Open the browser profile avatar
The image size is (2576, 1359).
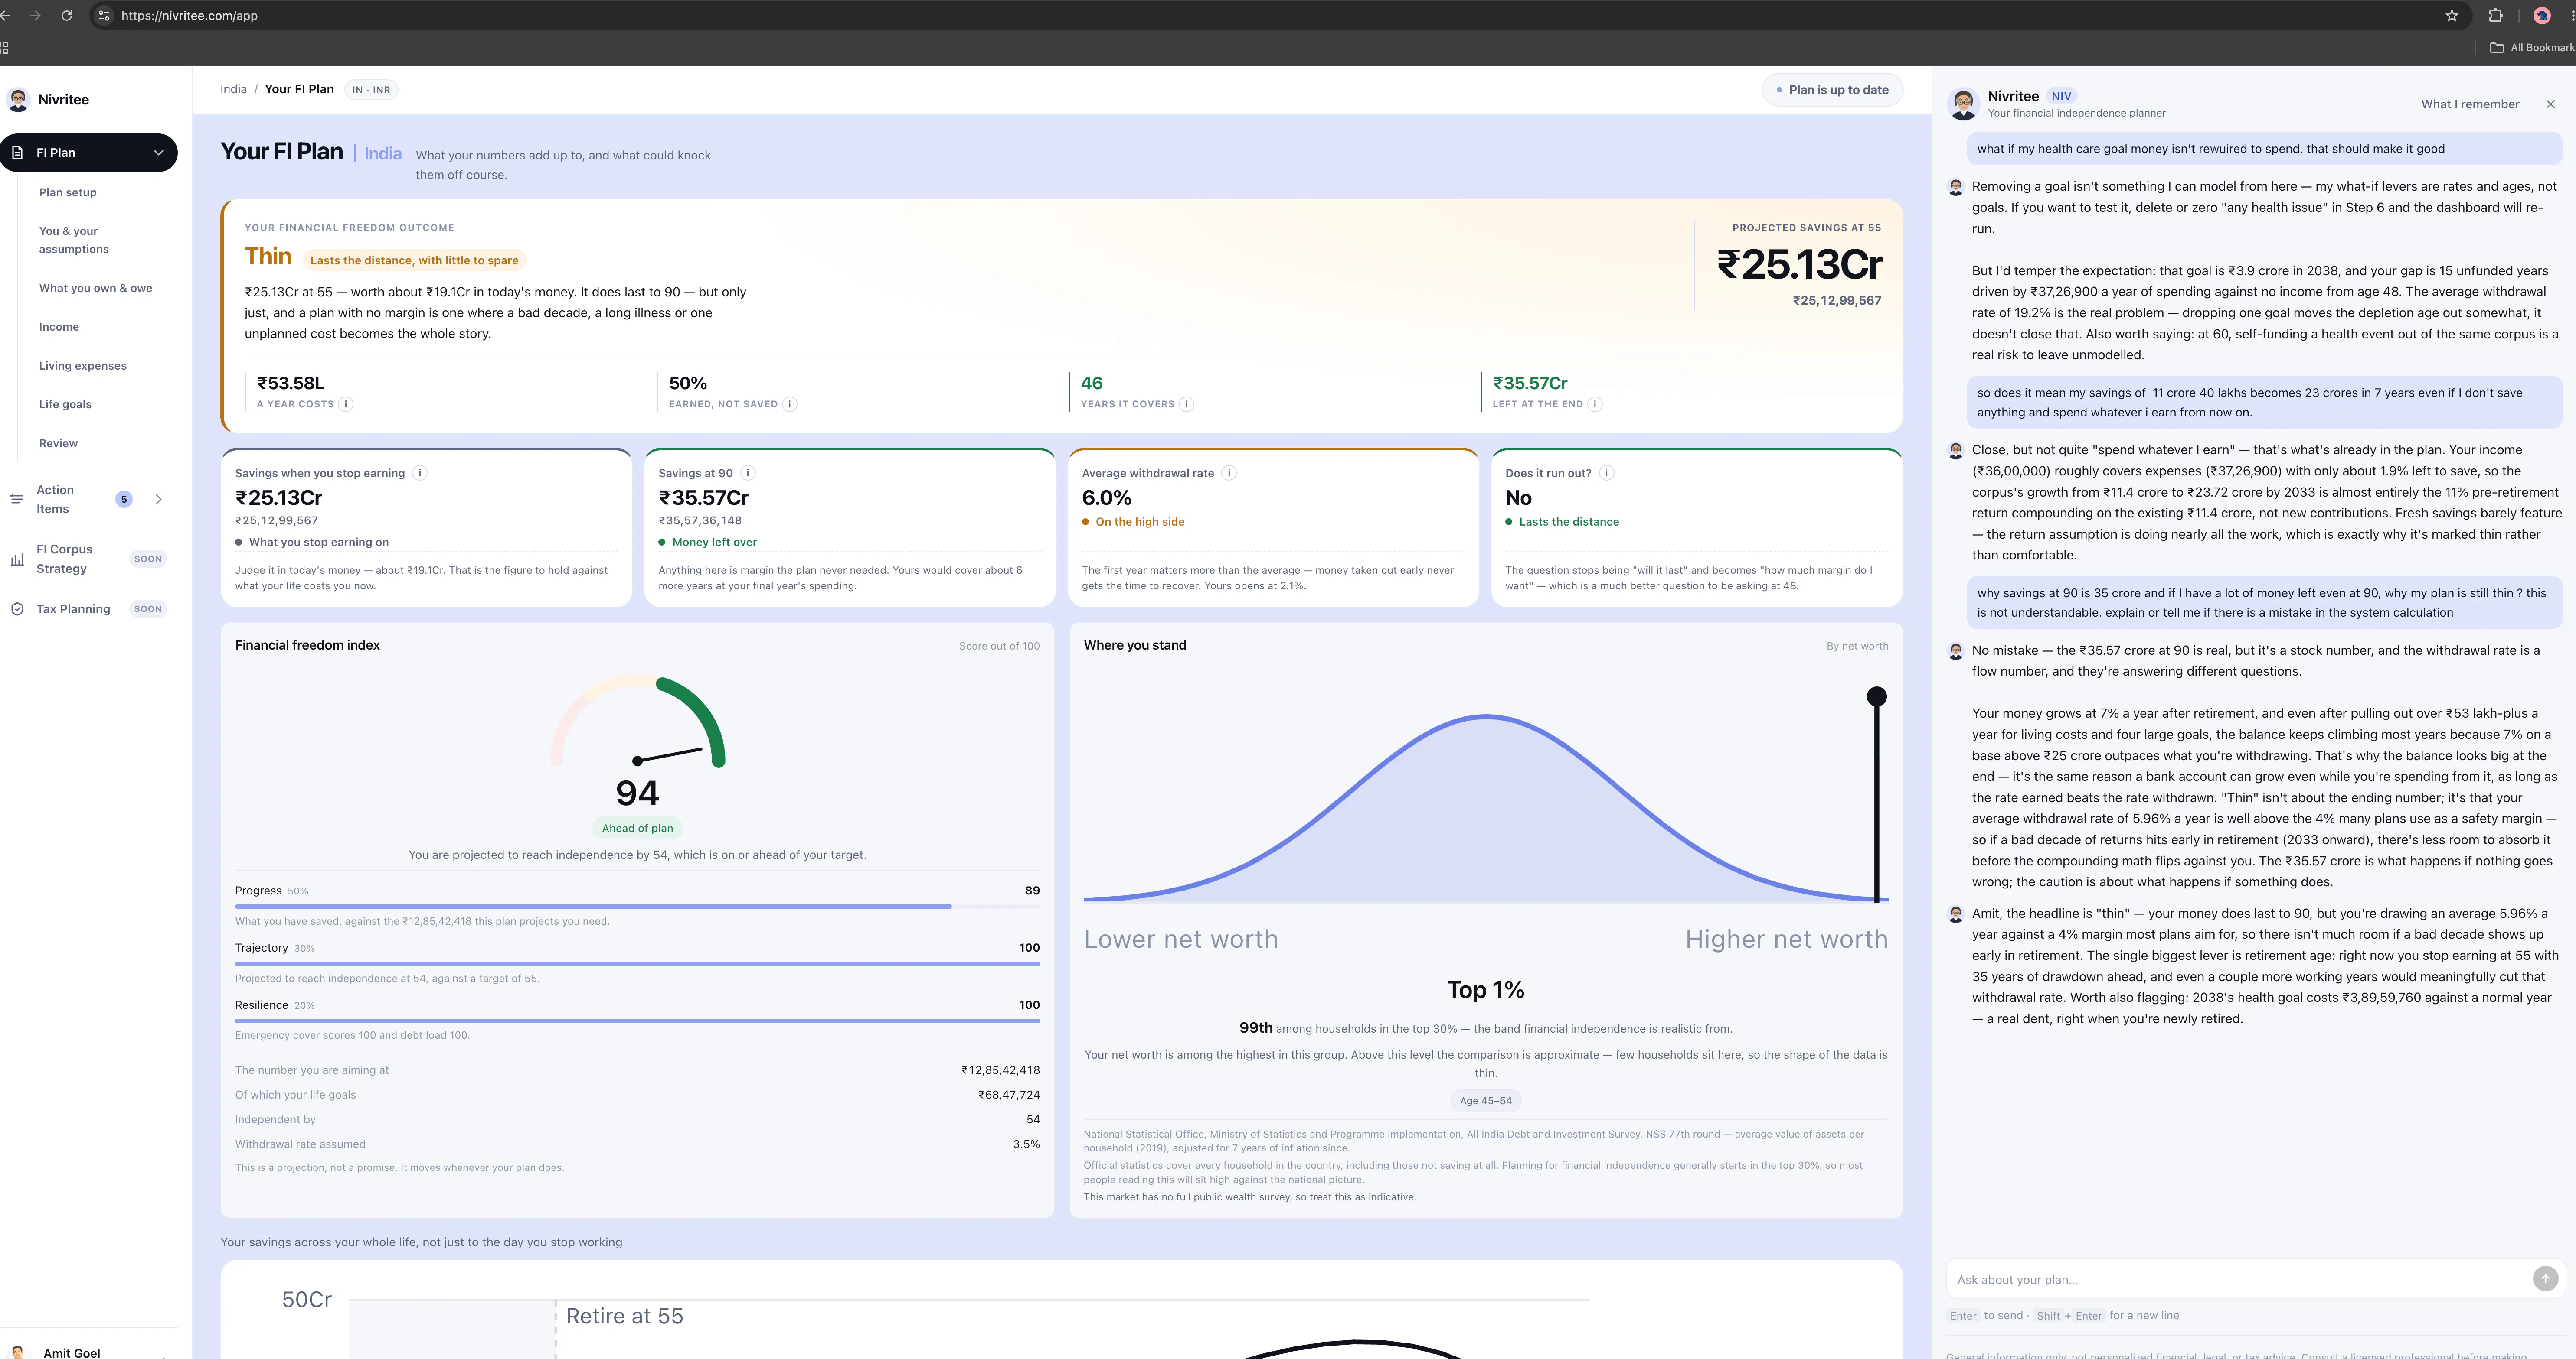click(2542, 16)
